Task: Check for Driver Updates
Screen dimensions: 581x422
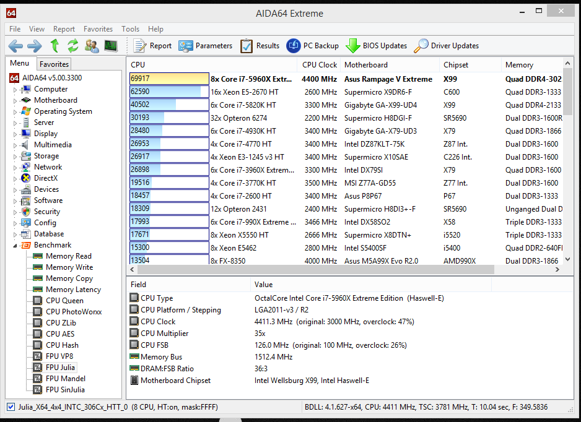Action: point(446,46)
